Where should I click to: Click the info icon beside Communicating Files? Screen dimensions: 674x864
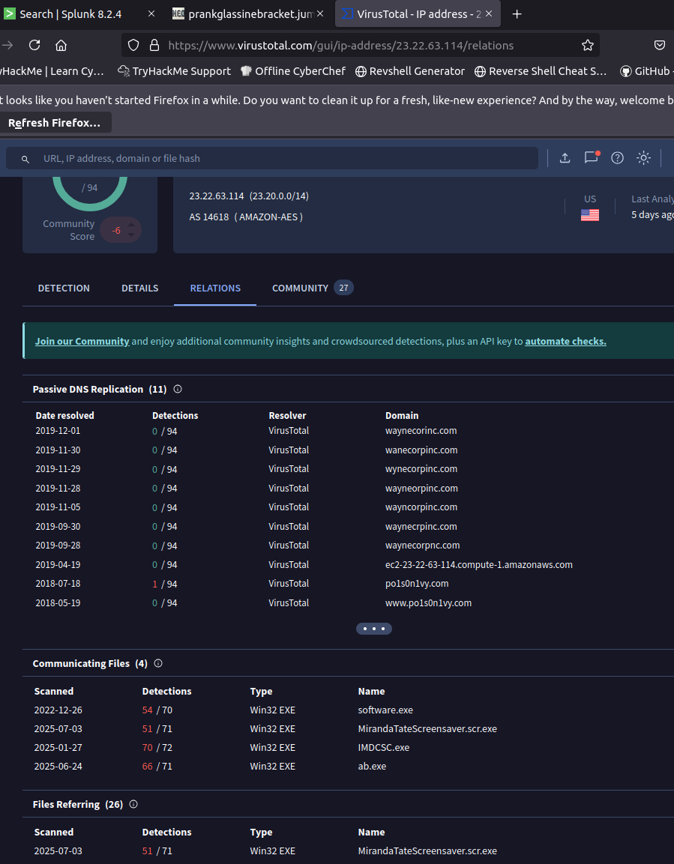pos(158,663)
